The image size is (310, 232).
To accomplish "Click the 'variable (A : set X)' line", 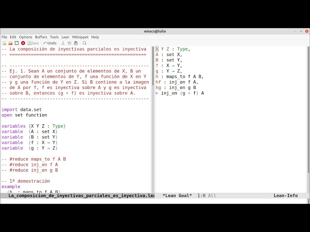I will (x=30, y=131).
